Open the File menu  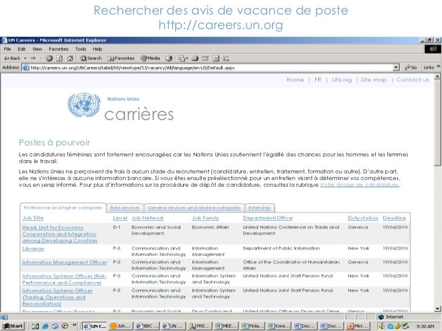pos(7,49)
